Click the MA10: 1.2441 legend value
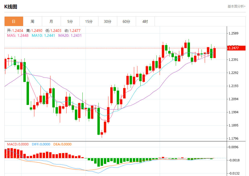 [x=43, y=35]
